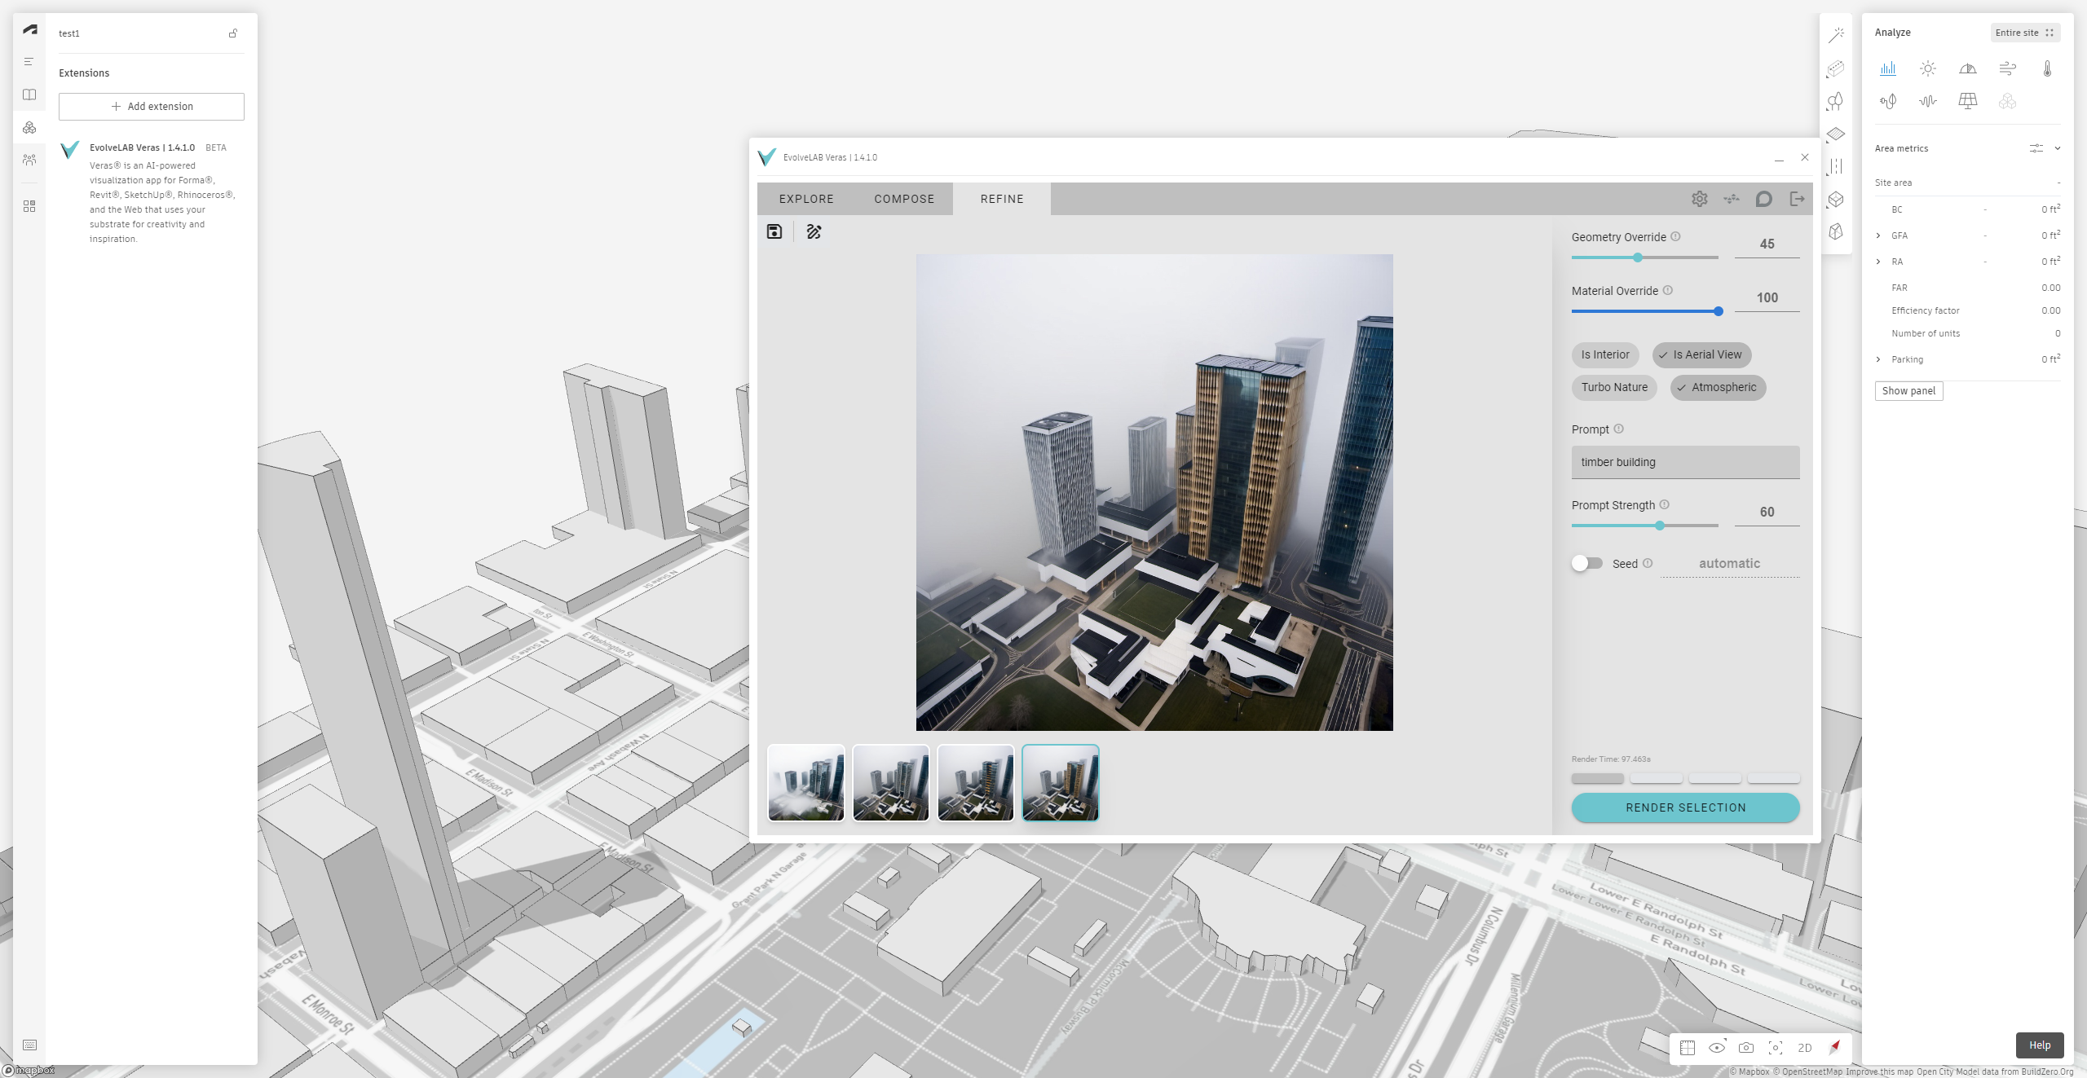The height and width of the screenshot is (1078, 2087).
Task: Open Veras settings gear icon
Action: pyautogui.click(x=1699, y=199)
